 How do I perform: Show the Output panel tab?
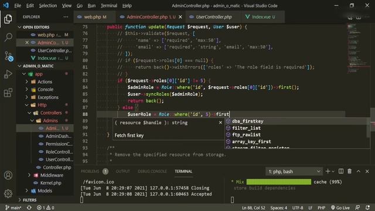click(122, 171)
